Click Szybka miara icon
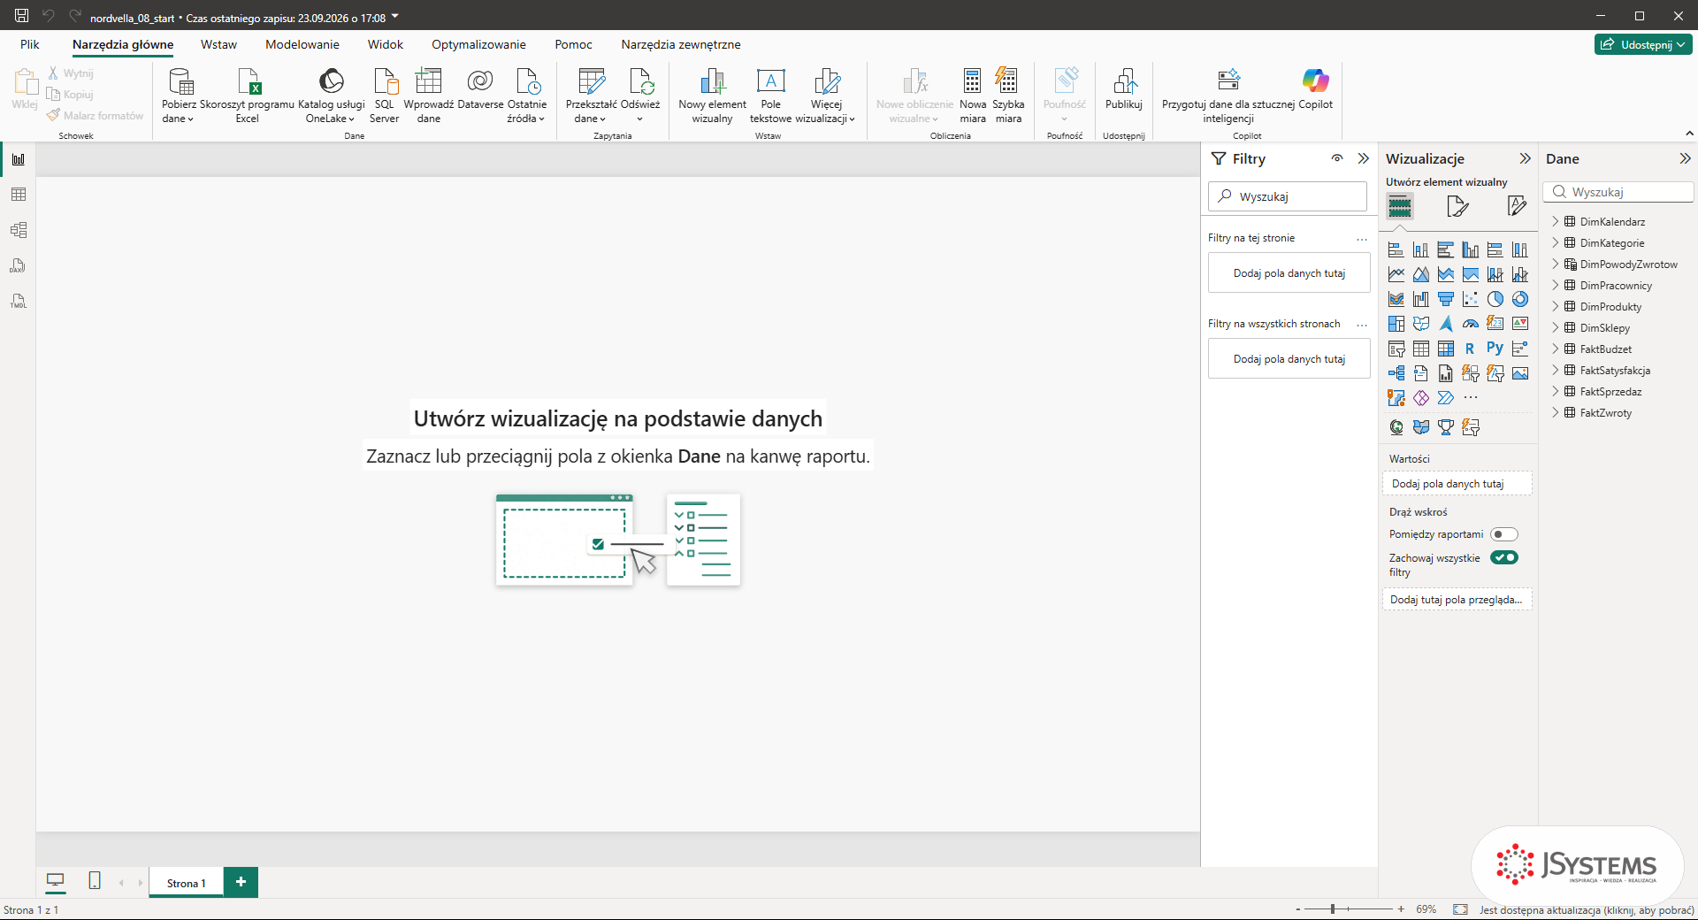Screen dimensions: 1698x920 (x=1006, y=81)
